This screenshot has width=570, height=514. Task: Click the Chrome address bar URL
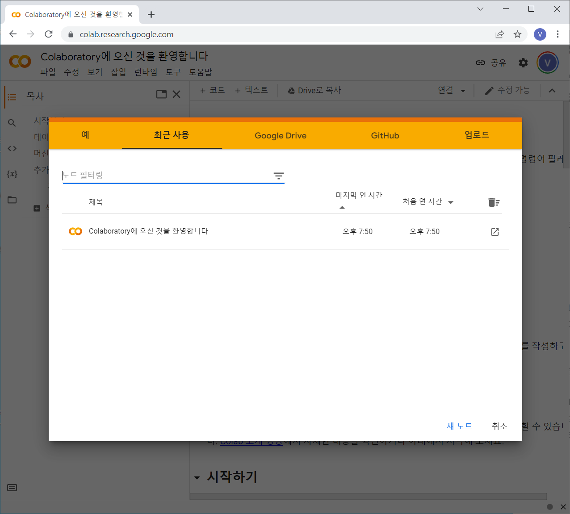126,34
